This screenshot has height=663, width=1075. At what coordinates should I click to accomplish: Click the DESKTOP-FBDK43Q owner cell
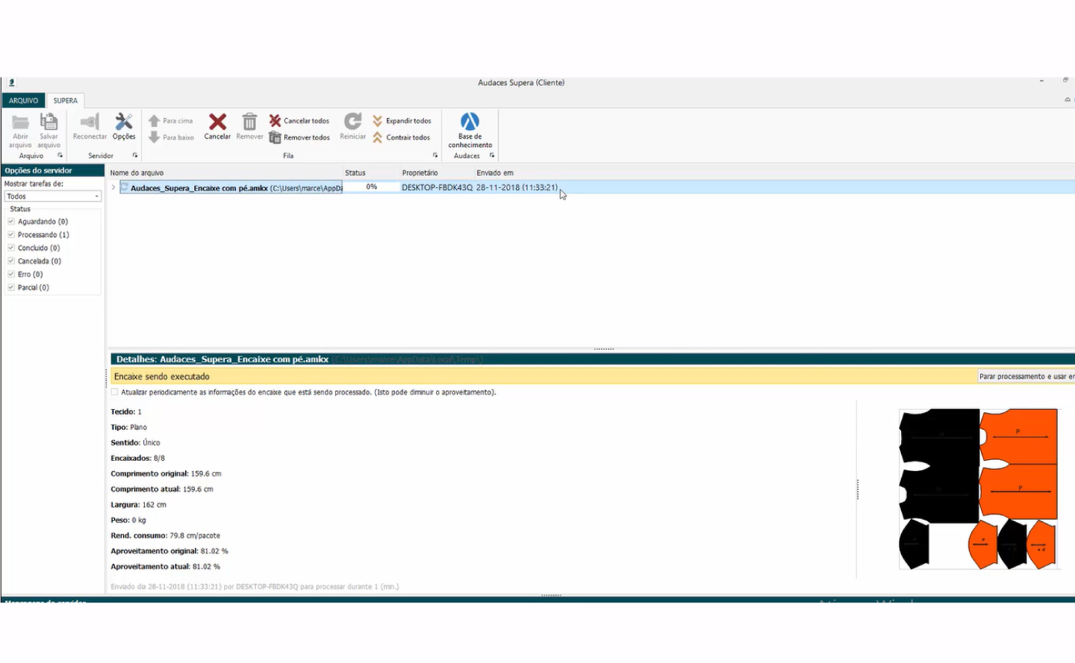click(437, 187)
